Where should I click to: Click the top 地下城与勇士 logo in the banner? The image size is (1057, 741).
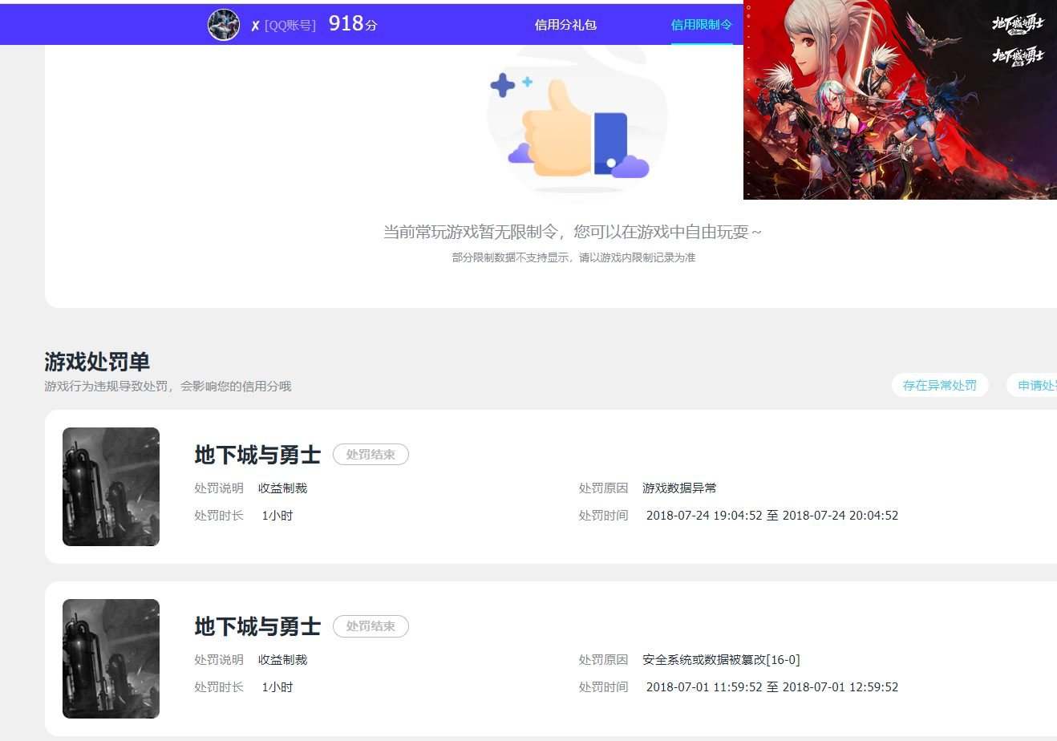tap(1019, 24)
